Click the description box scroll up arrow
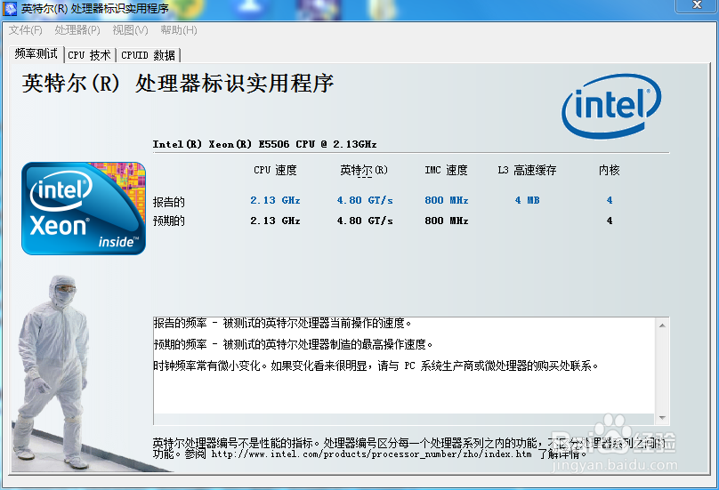 [662, 325]
